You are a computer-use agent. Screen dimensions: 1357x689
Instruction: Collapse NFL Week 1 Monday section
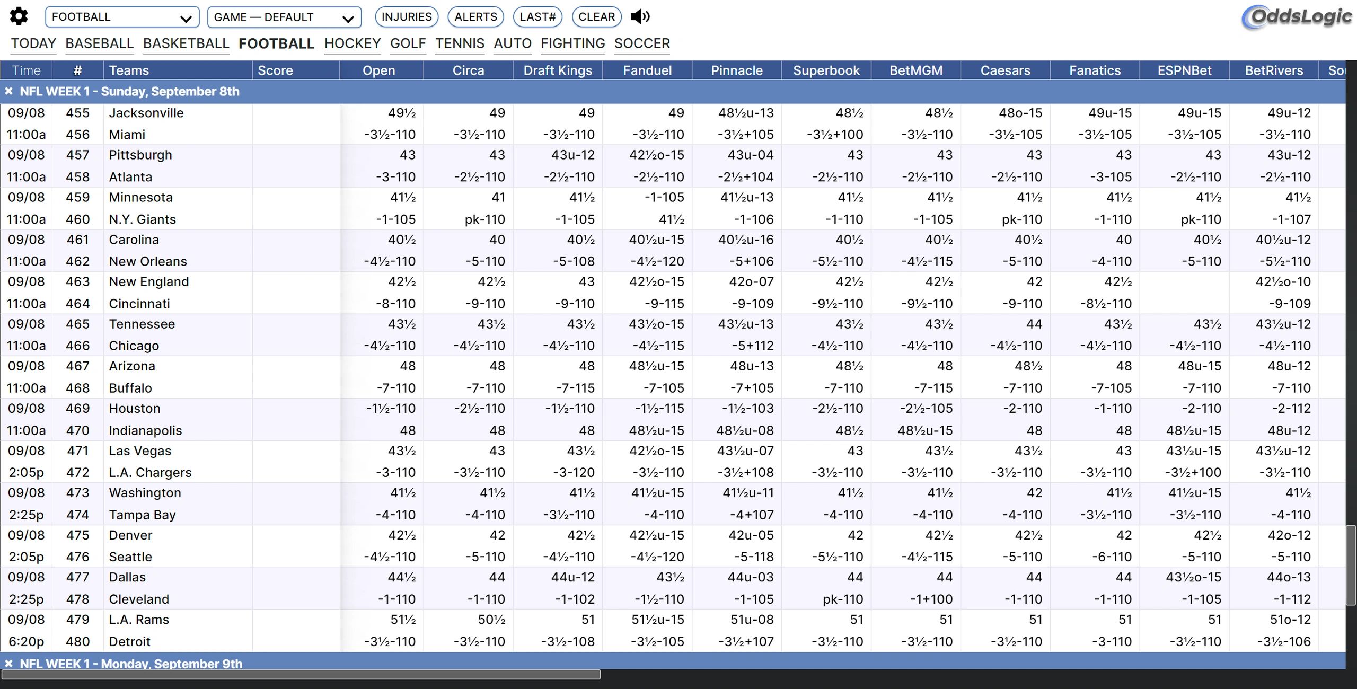click(x=8, y=663)
